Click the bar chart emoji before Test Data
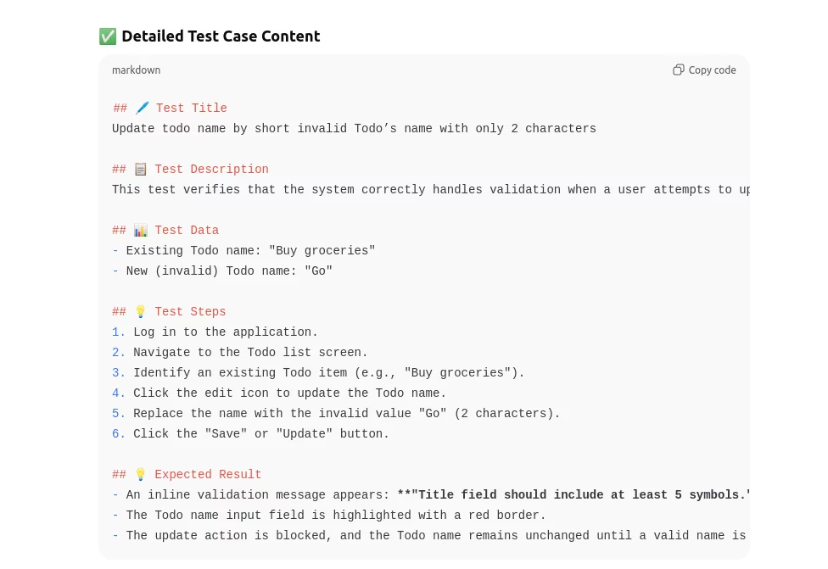The width and height of the screenshot is (828, 569). point(141,231)
